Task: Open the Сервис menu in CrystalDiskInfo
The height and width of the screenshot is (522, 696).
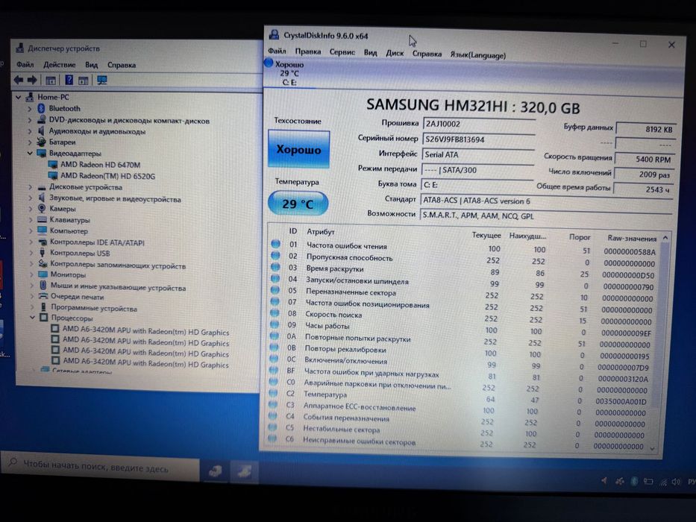Action: [x=342, y=52]
